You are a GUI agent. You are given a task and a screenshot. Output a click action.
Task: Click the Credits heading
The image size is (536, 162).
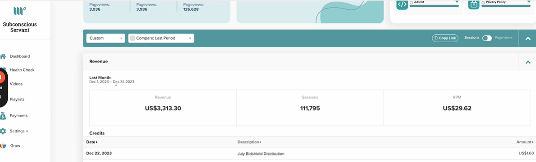click(97, 133)
